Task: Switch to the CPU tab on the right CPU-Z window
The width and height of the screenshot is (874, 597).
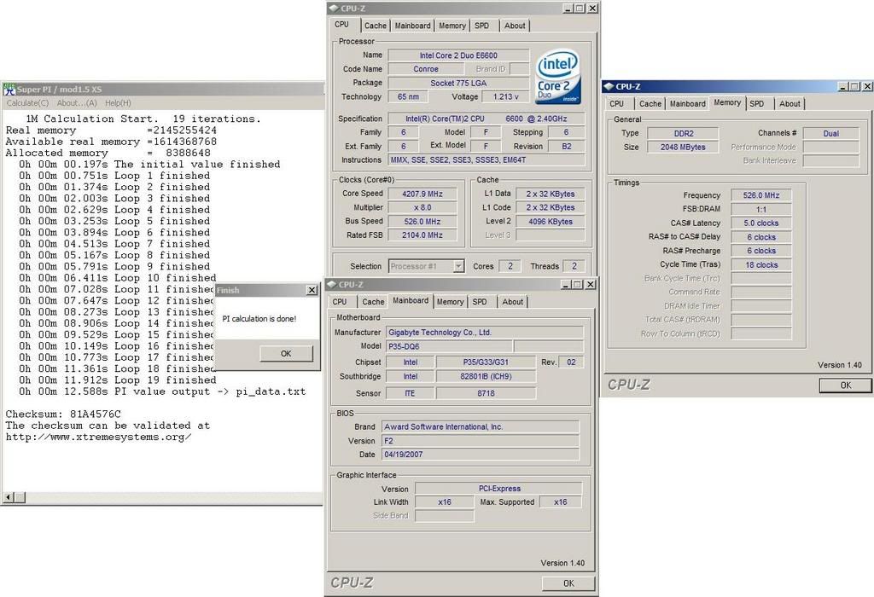Action: pos(617,103)
